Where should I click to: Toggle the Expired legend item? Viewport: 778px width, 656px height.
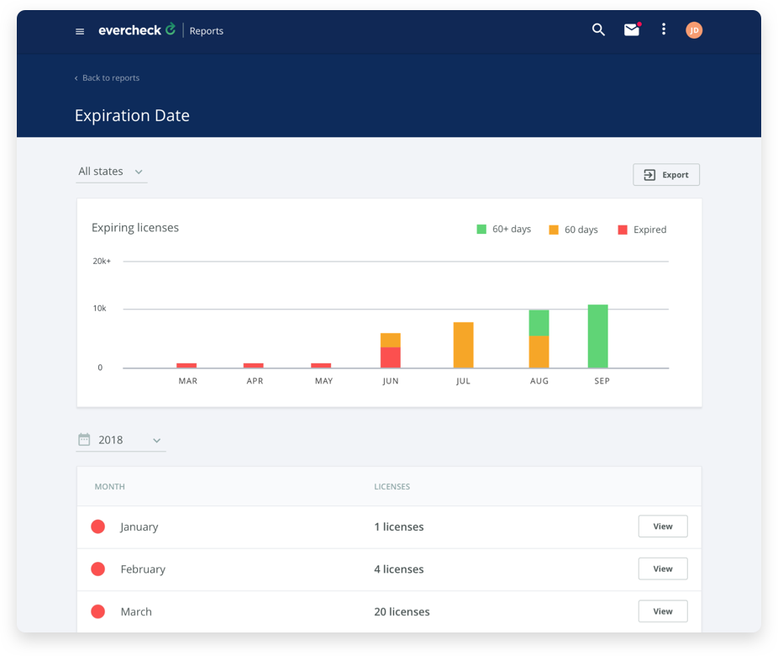coord(641,229)
